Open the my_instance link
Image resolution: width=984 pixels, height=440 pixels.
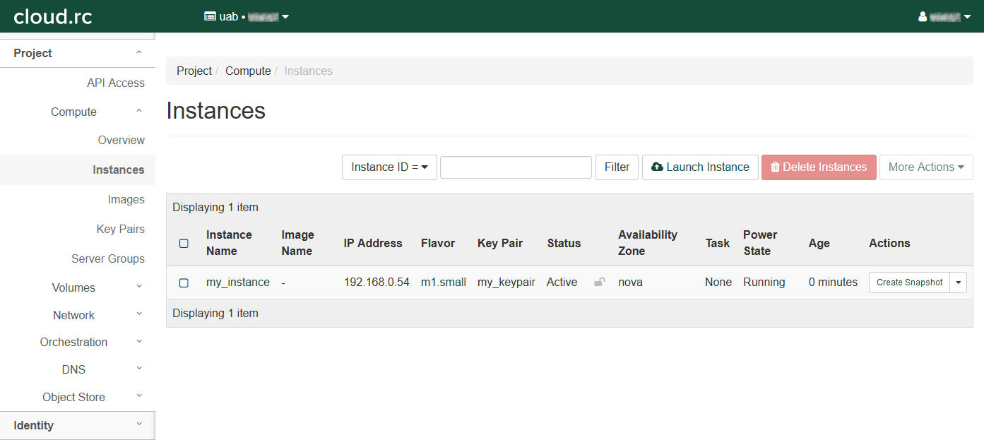pyautogui.click(x=237, y=282)
